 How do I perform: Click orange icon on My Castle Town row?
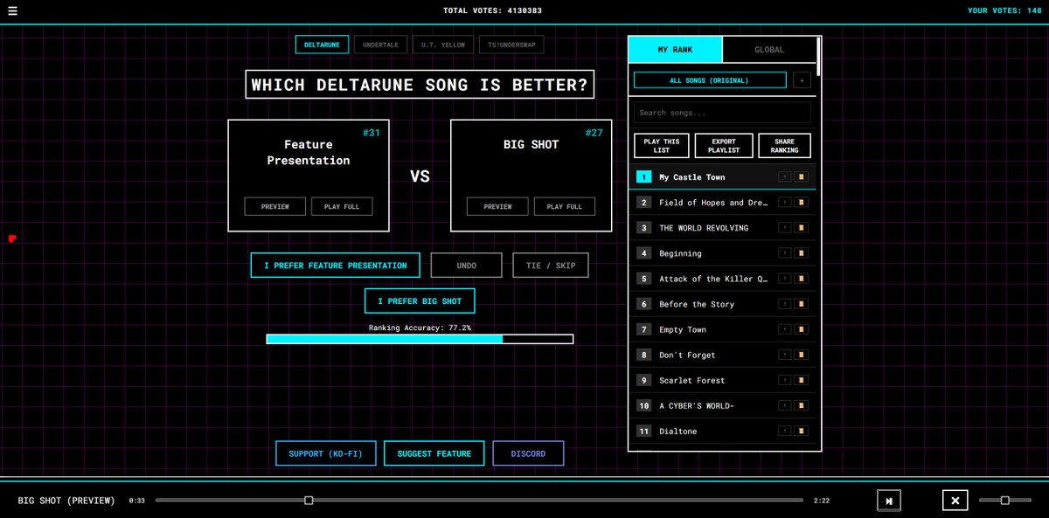coord(802,177)
